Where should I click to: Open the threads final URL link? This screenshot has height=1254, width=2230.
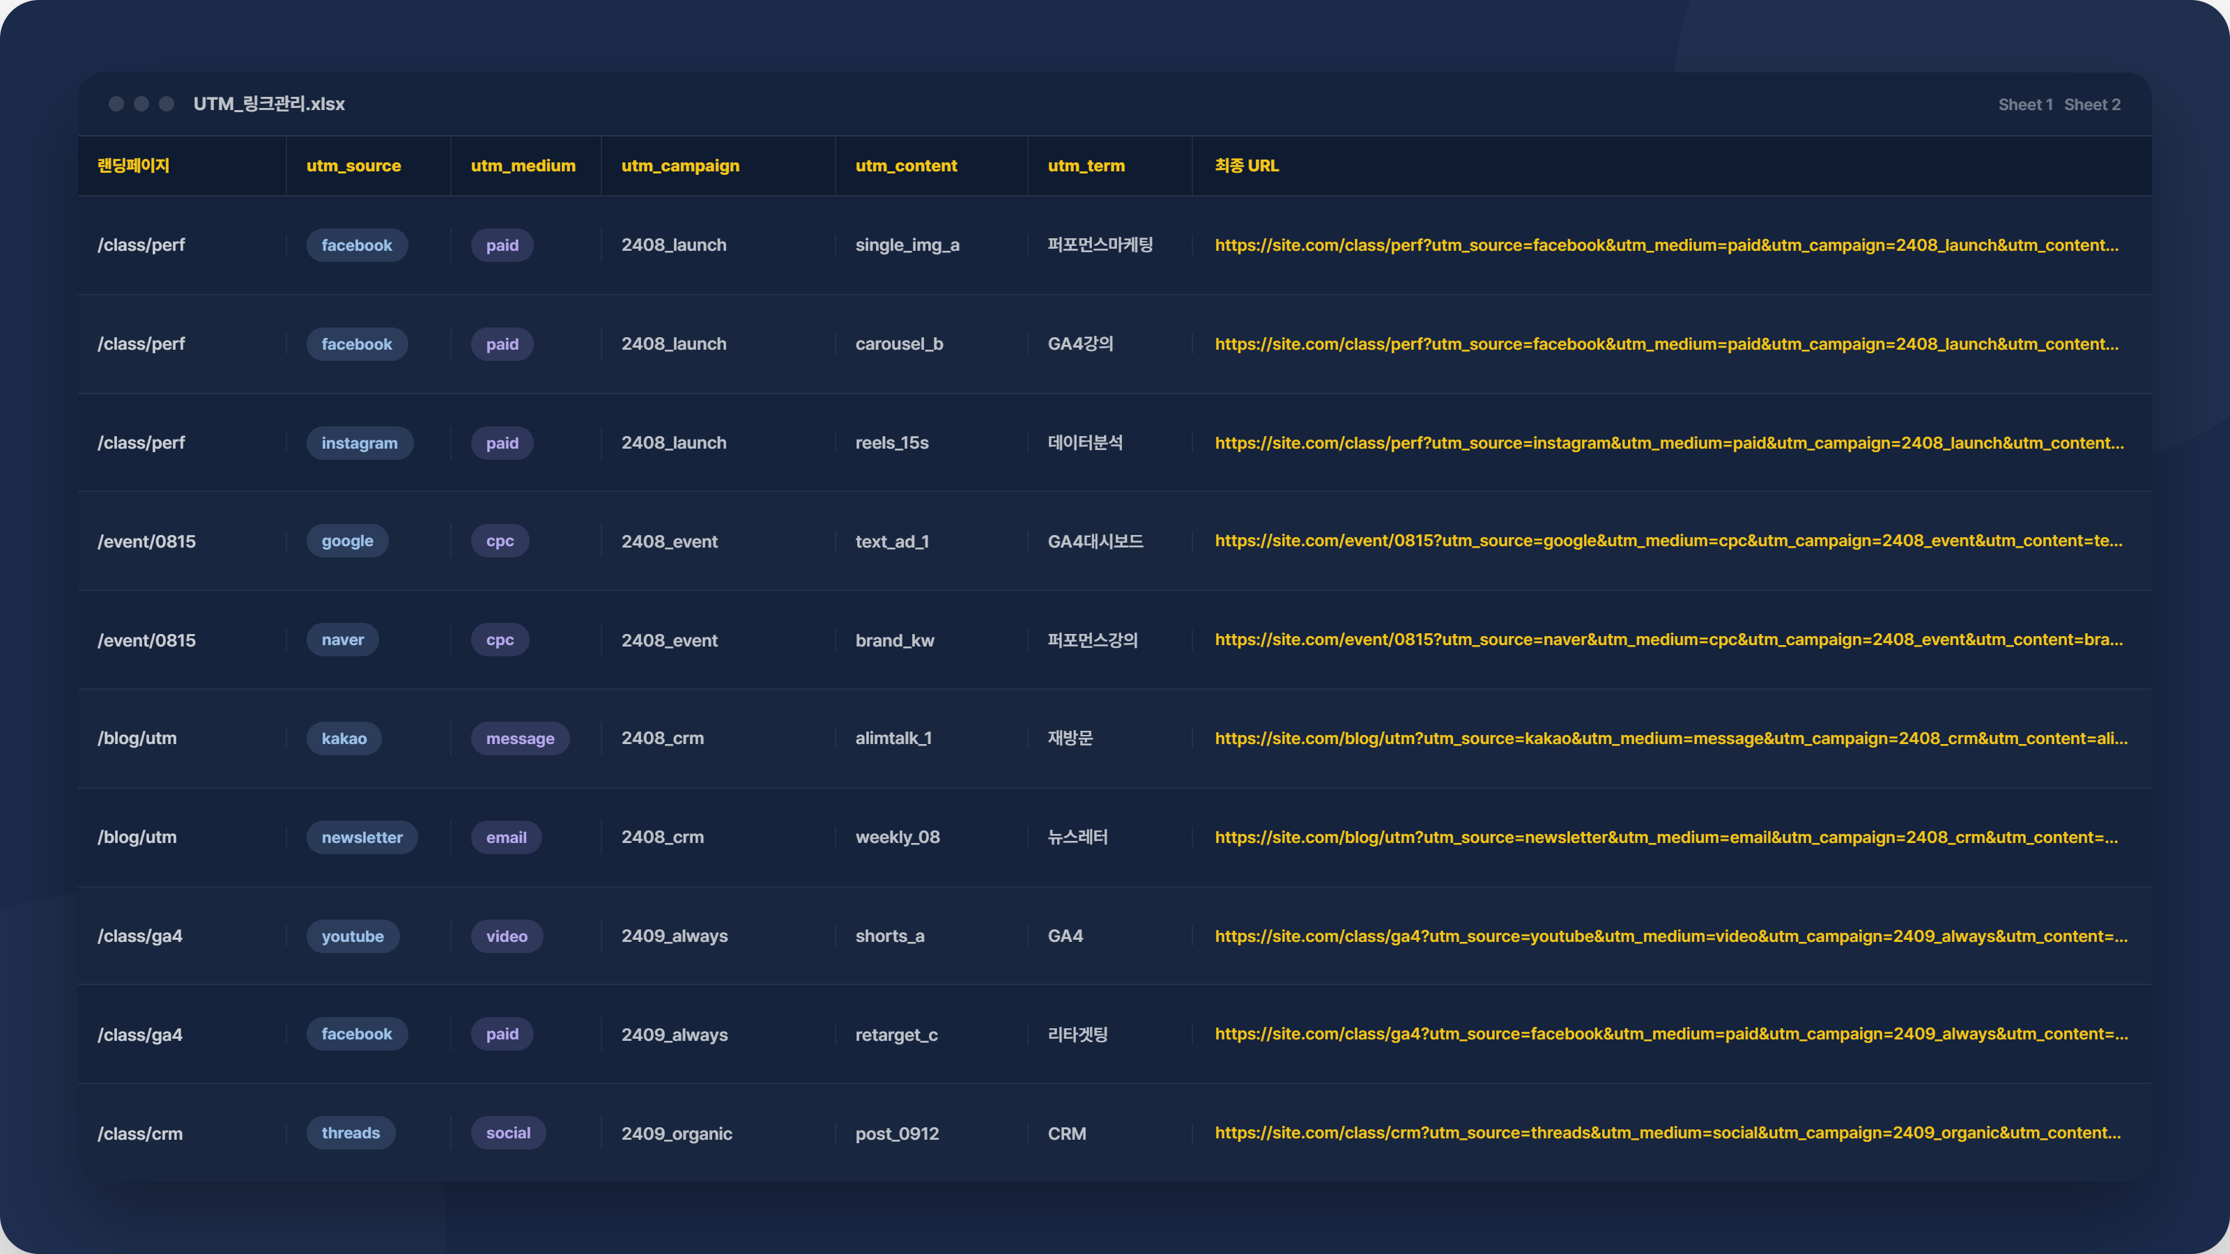click(x=1668, y=1133)
